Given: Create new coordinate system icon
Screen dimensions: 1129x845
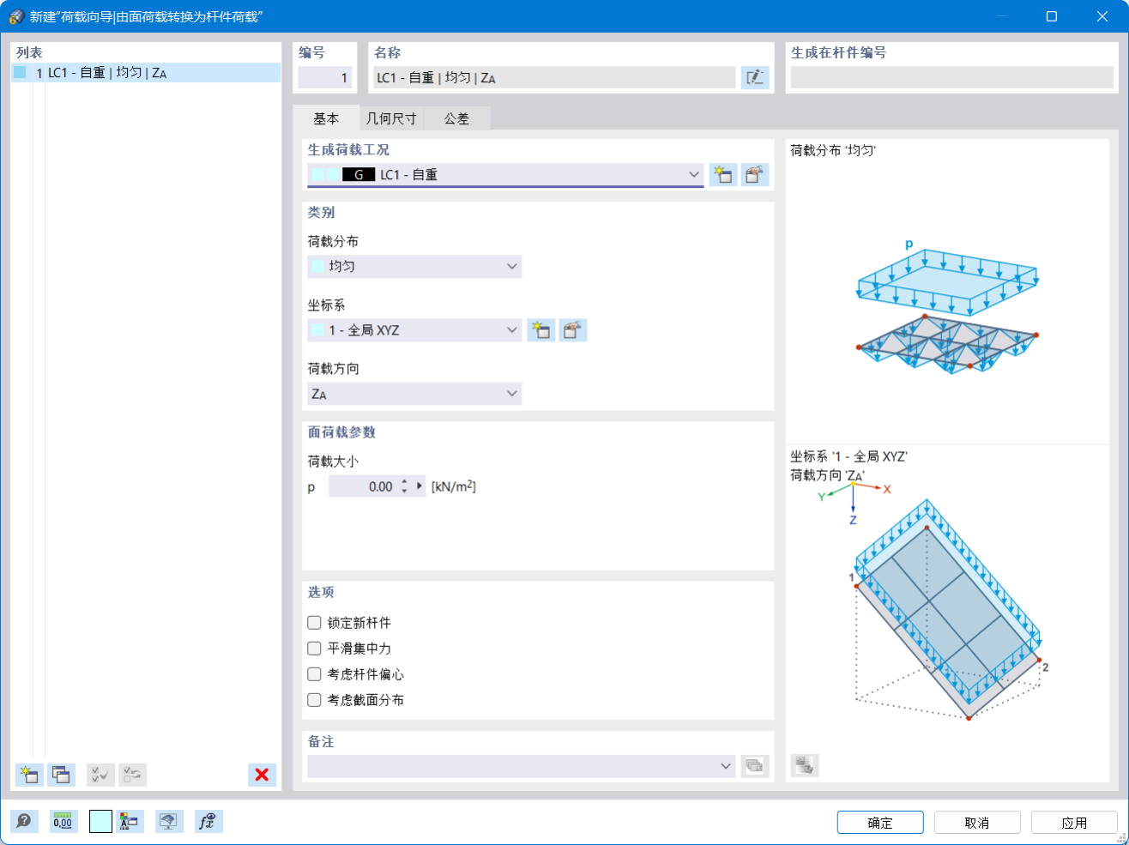Looking at the screenshot, I should click(541, 330).
